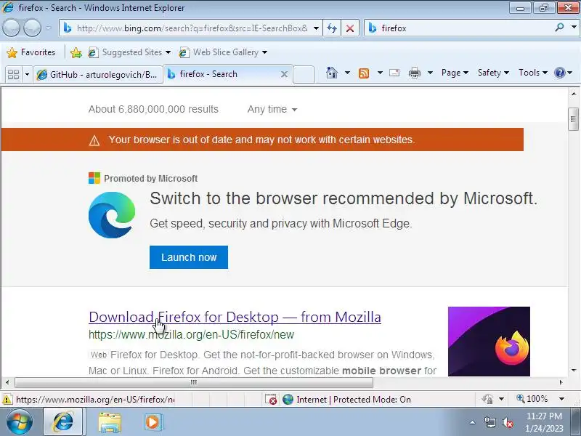Viewport: 581px width, 436px height.
Task: Open the Favorites star button
Action: coord(31,52)
